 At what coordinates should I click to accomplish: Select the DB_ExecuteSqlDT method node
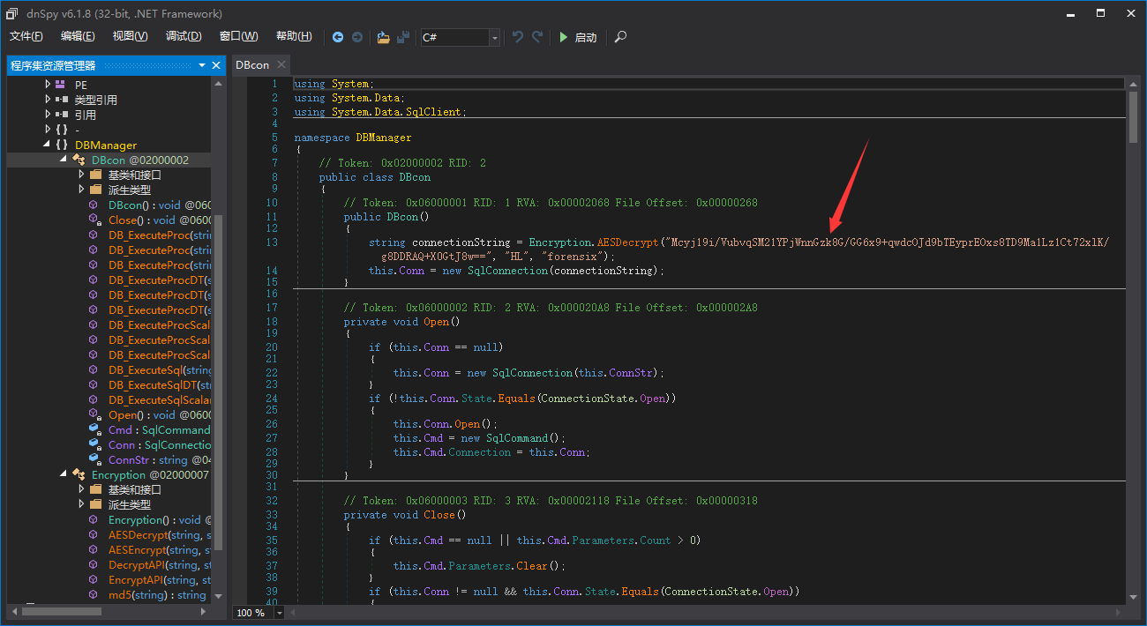coord(160,384)
